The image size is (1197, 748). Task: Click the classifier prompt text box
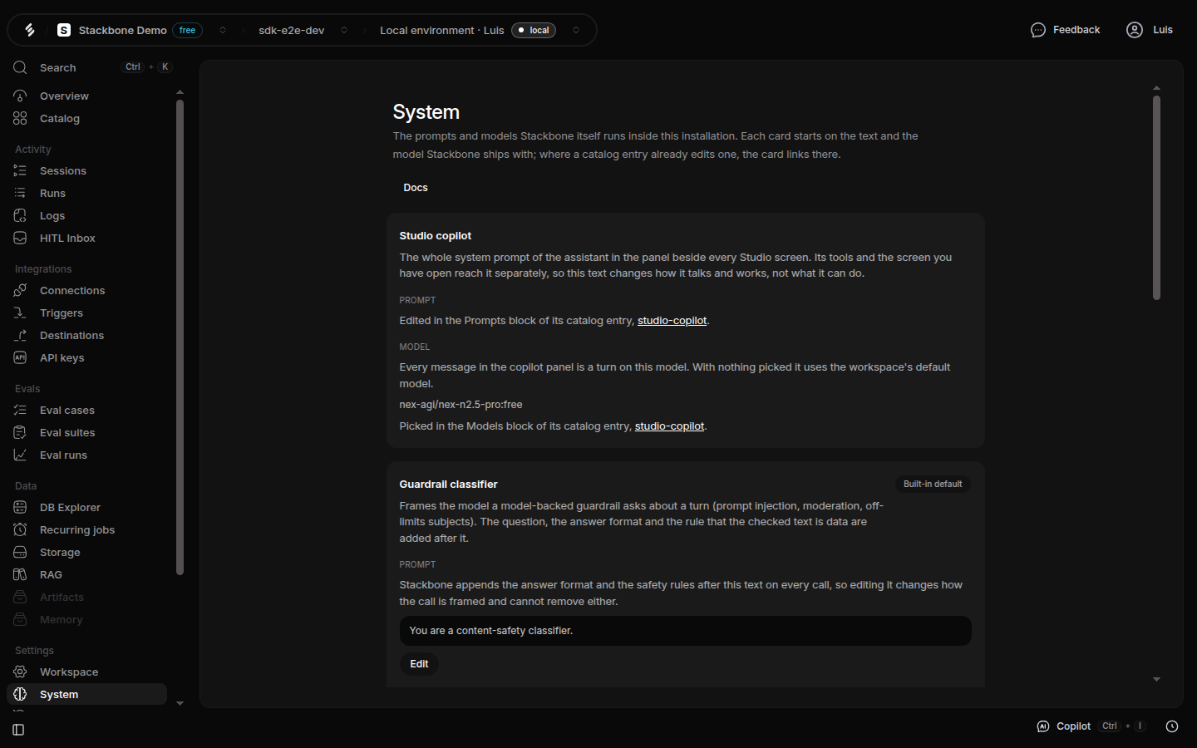click(x=685, y=631)
